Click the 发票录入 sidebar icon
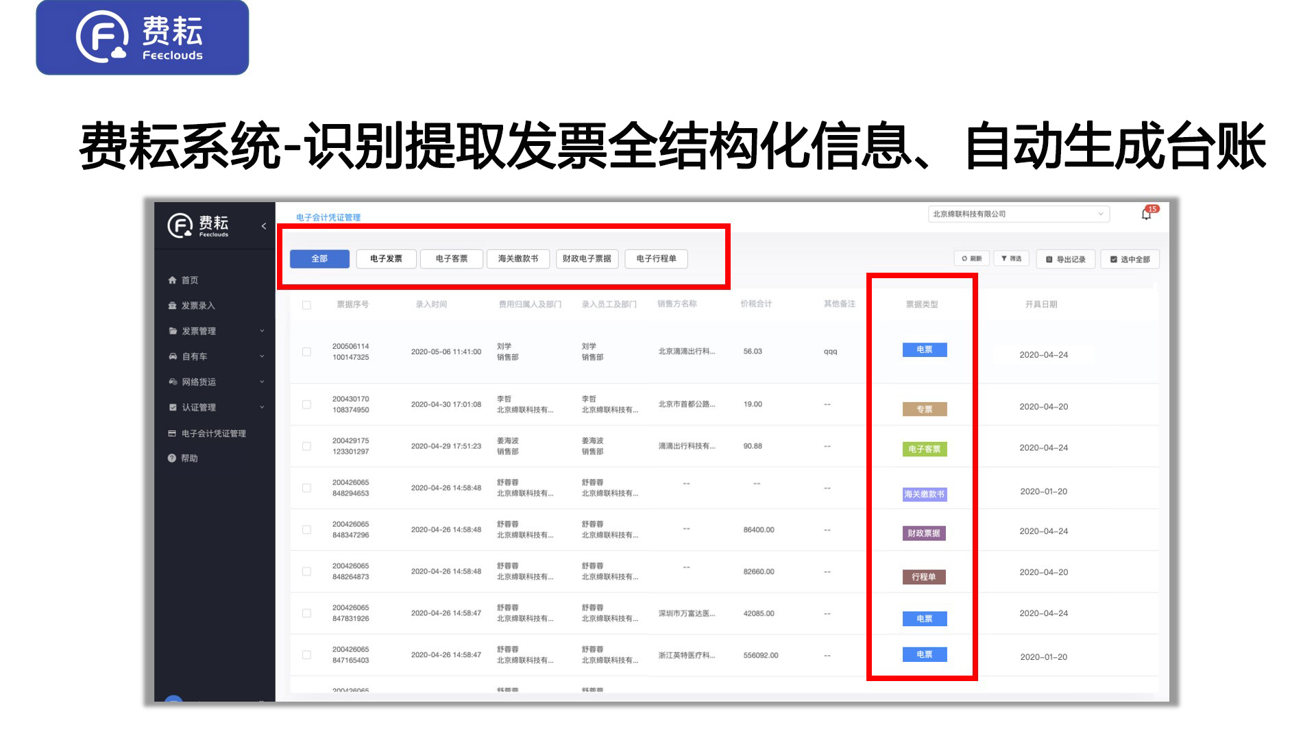The height and width of the screenshot is (740, 1316). [172, 306]
